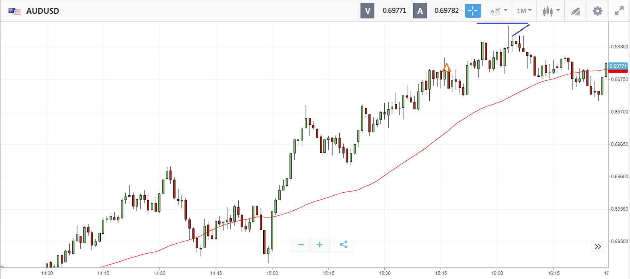Click the AUDUSD symbol name
The image size is (630, 279).
click(43, 11)
